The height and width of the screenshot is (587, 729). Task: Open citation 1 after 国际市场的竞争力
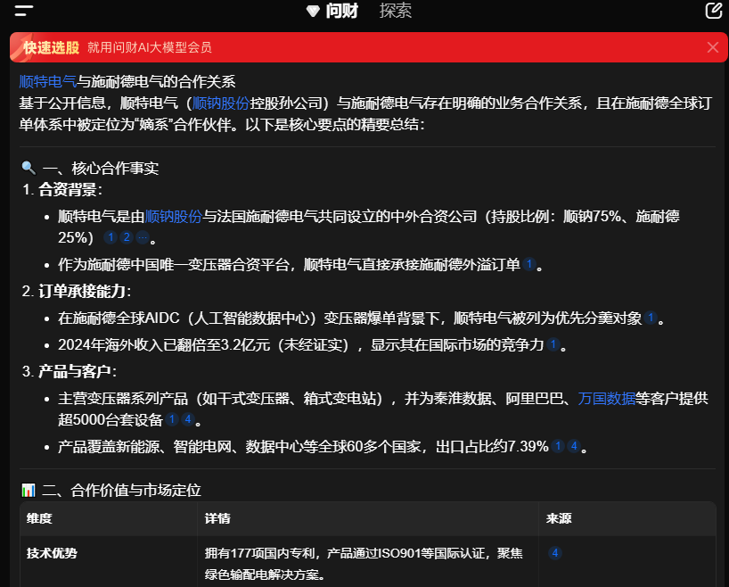point(553,344)
